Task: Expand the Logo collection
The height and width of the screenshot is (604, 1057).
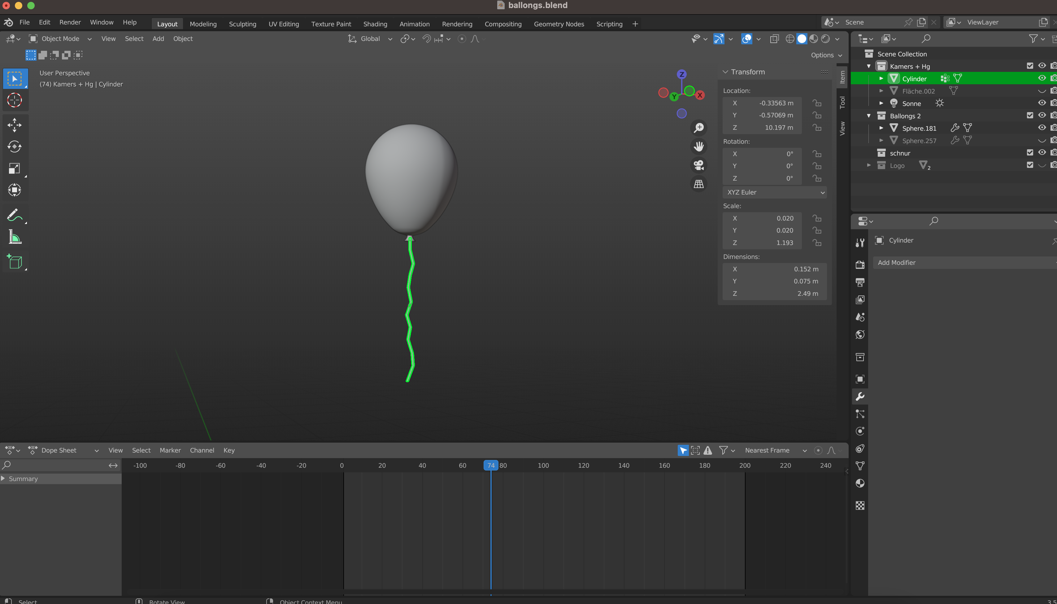Action: 869,165
